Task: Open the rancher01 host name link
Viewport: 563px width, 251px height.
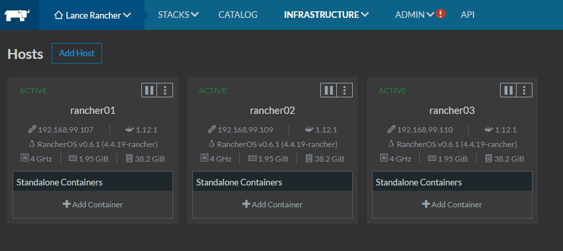Action: point(93,111)
